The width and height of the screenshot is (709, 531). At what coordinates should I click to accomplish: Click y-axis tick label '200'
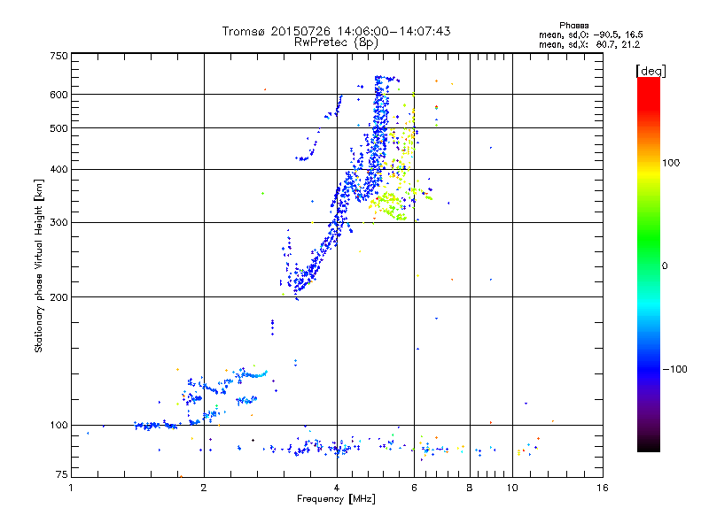tap(58, 297)
